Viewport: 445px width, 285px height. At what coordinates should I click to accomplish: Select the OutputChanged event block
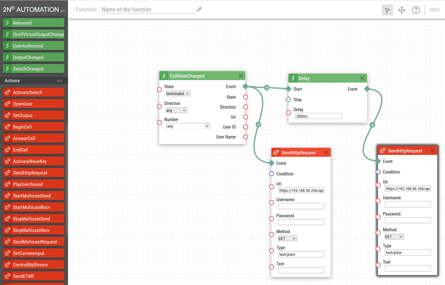34,57
